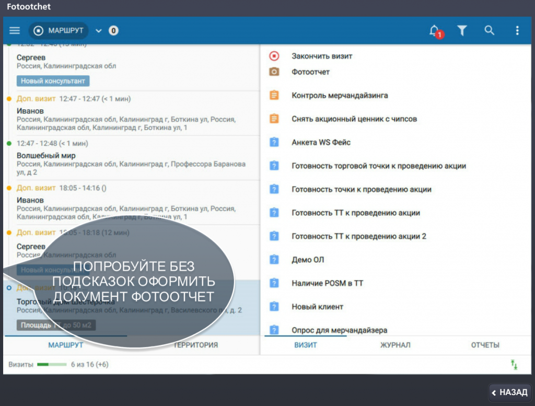Viewport: 535px width, 406px height.
Task: Click the Новый клиент questionnaire icon
Action: click(x=274, y=306)
